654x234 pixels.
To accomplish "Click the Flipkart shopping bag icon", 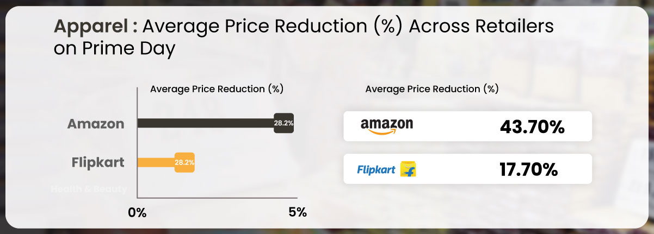I will click(408, 169).
